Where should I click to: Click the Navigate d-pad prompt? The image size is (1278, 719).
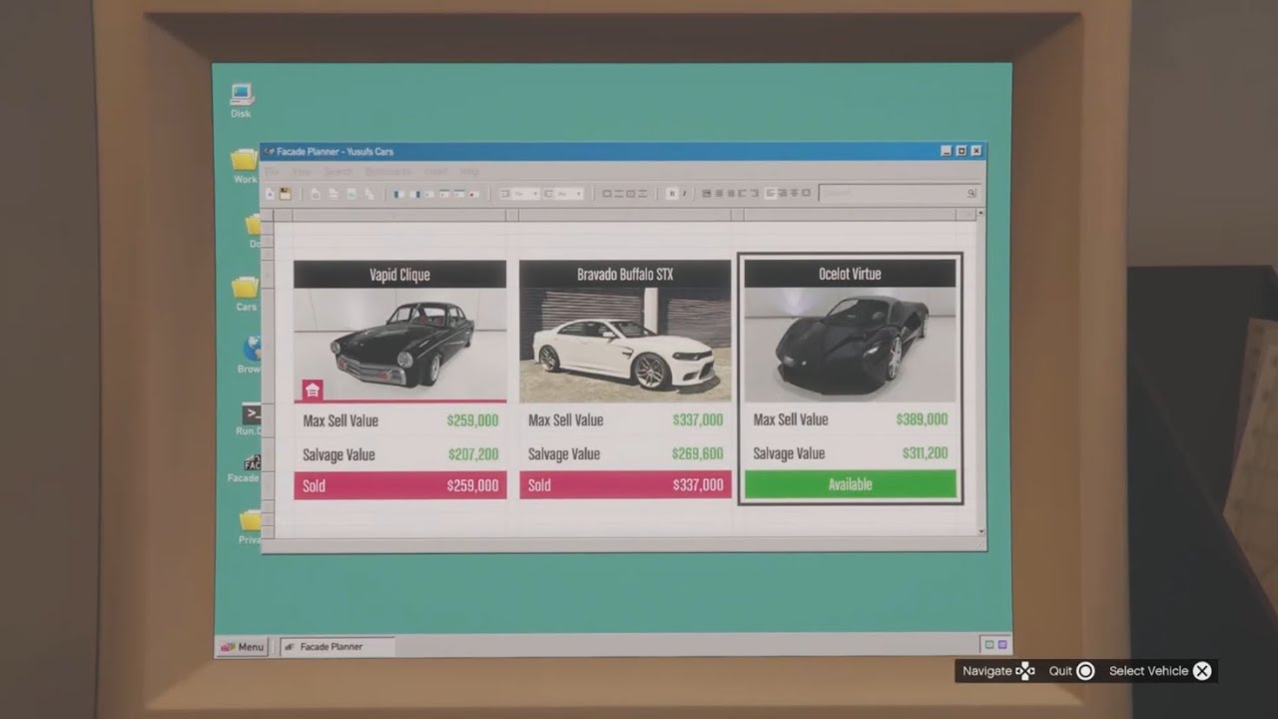[x=998, y=671]
